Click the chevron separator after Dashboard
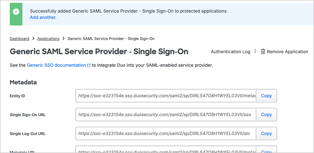 coord(33,39)
